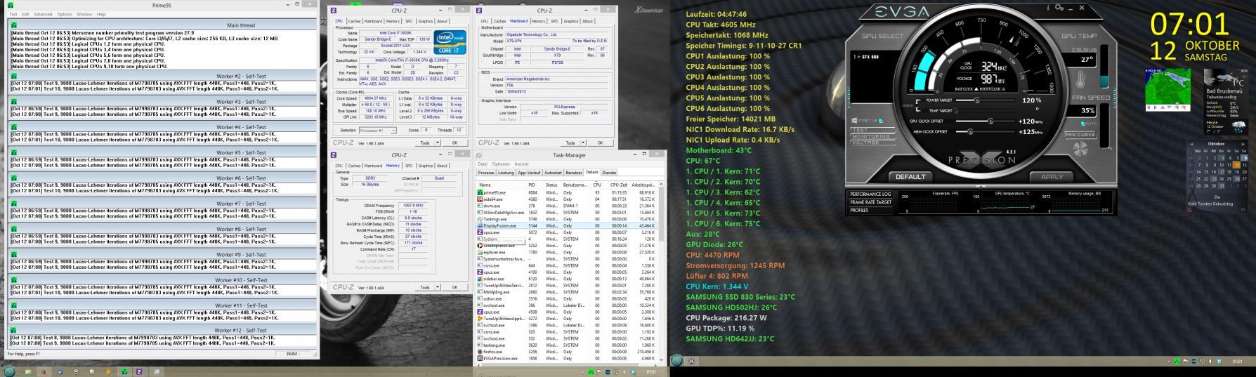Open Optionen menu in Task-Manager
1256x377 pixels.
(501, 164)
